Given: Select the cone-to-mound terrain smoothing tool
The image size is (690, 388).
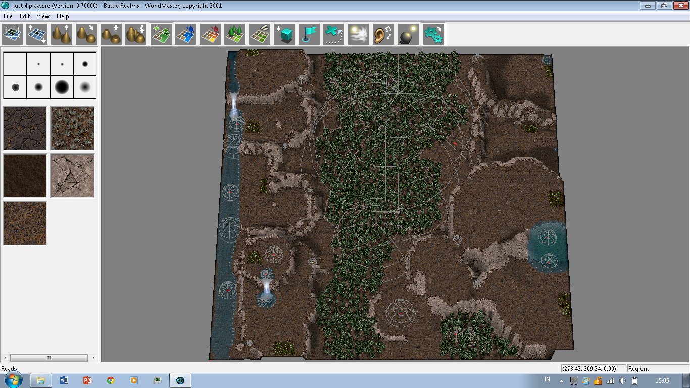Looking at the screenshot, I should click(86, 35).
